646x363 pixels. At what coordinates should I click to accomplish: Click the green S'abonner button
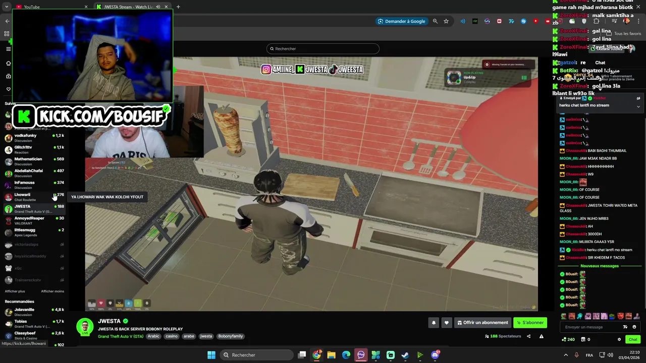[x=530, y=323]
